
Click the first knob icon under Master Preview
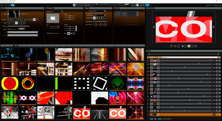point(172,46)
